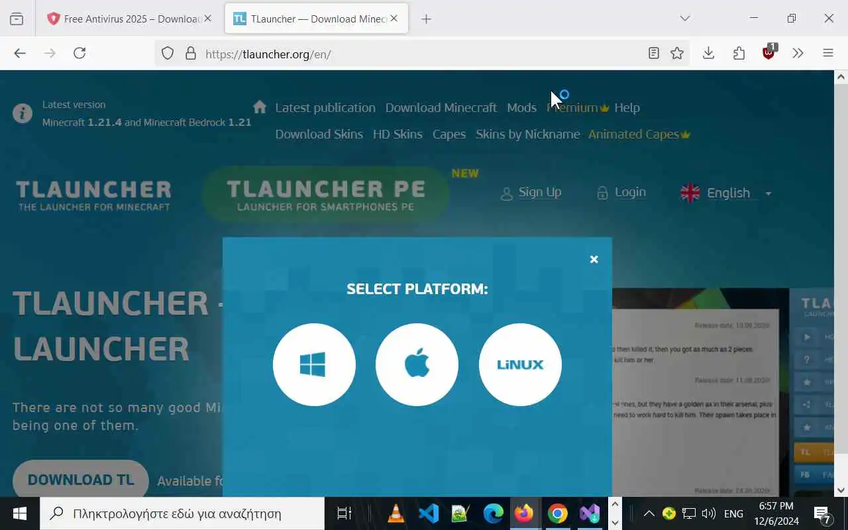Open the volume control in tray

click(708, 513)
